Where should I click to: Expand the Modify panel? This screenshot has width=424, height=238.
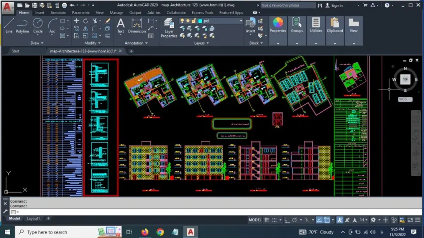pos(92,43)
